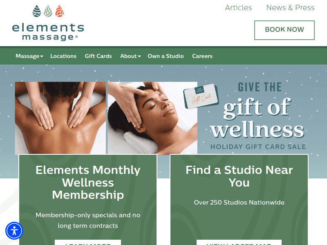Click the back massage photo
The image size is (327, 245).
[x=60, y=118]
